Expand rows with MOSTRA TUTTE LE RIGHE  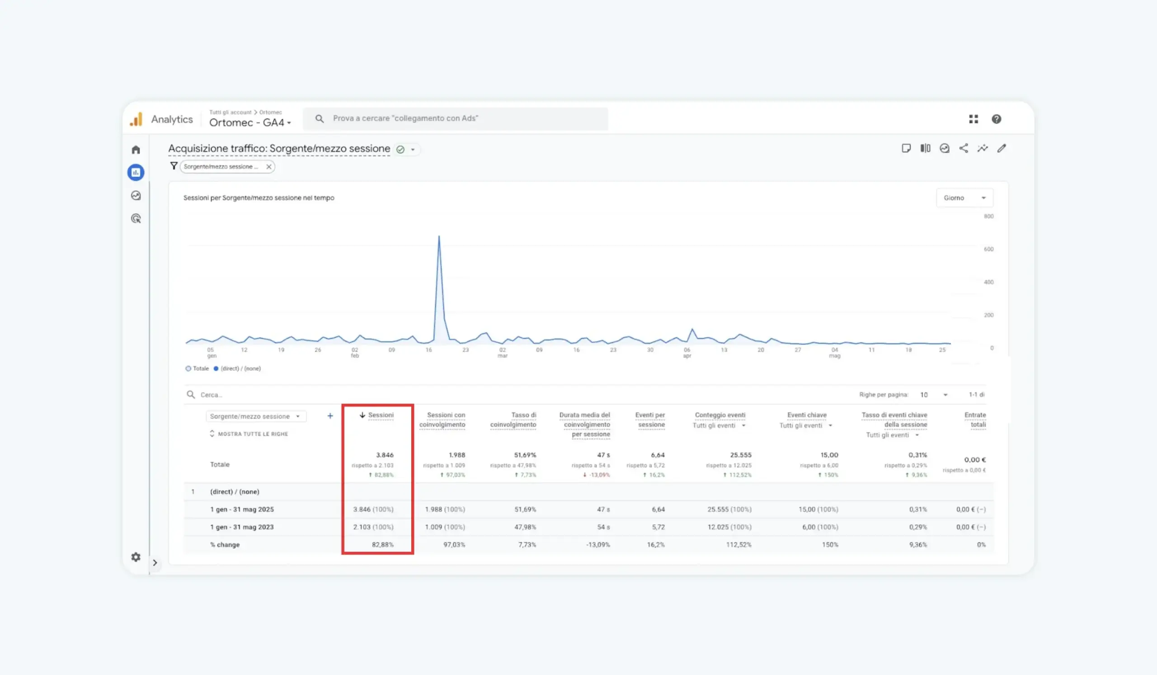pyautogui.click(x=249, y=434)
